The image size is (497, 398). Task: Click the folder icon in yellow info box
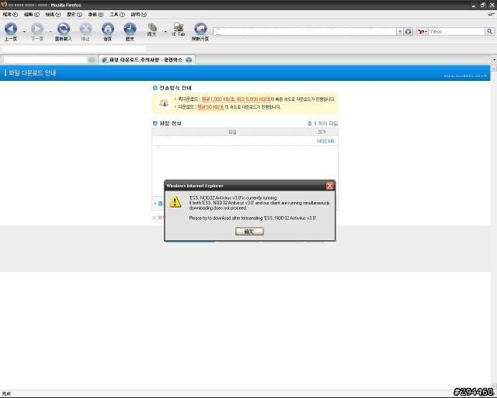pos(164,103)
